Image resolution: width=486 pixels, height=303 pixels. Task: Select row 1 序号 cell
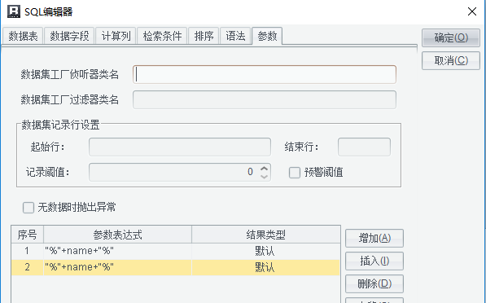click(28, 251)
